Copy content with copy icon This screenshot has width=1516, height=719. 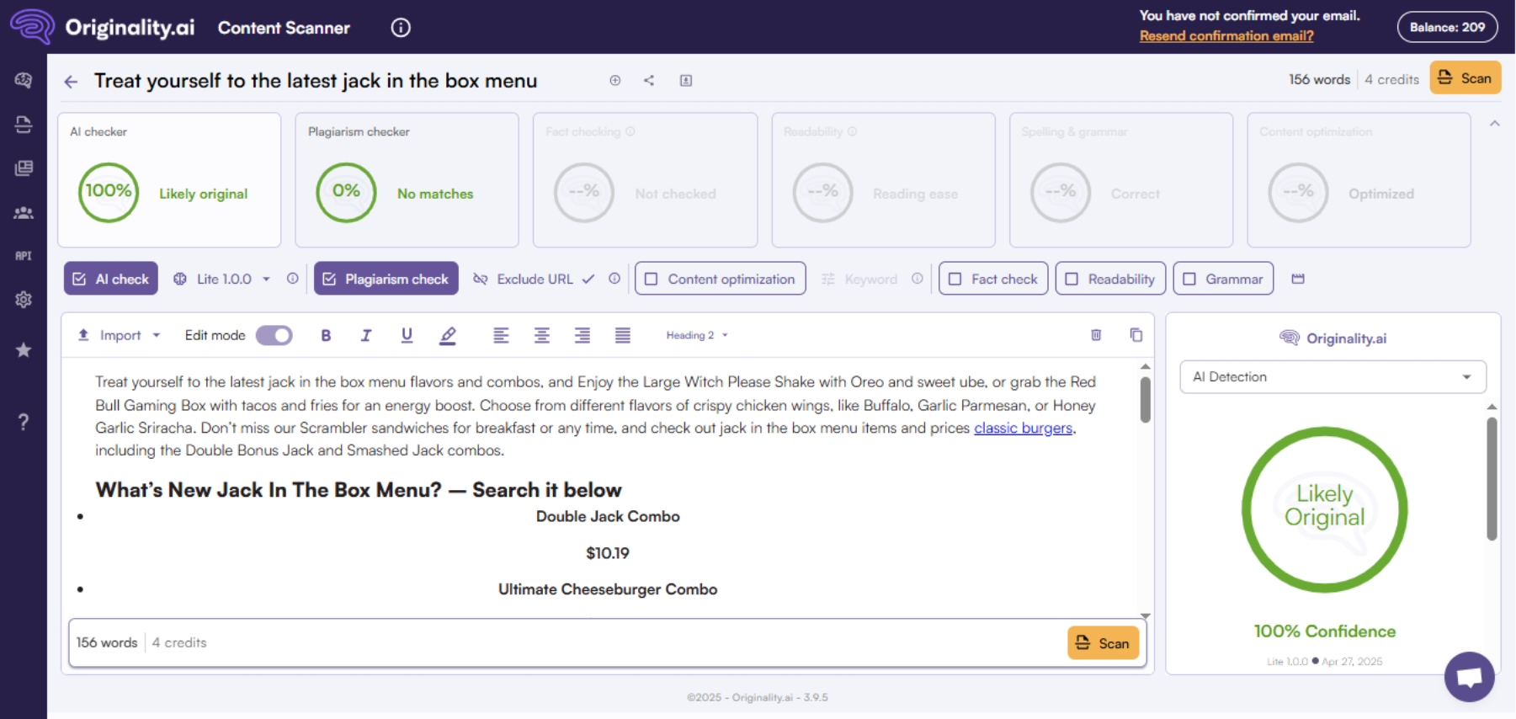click(x=1136, y=335)
